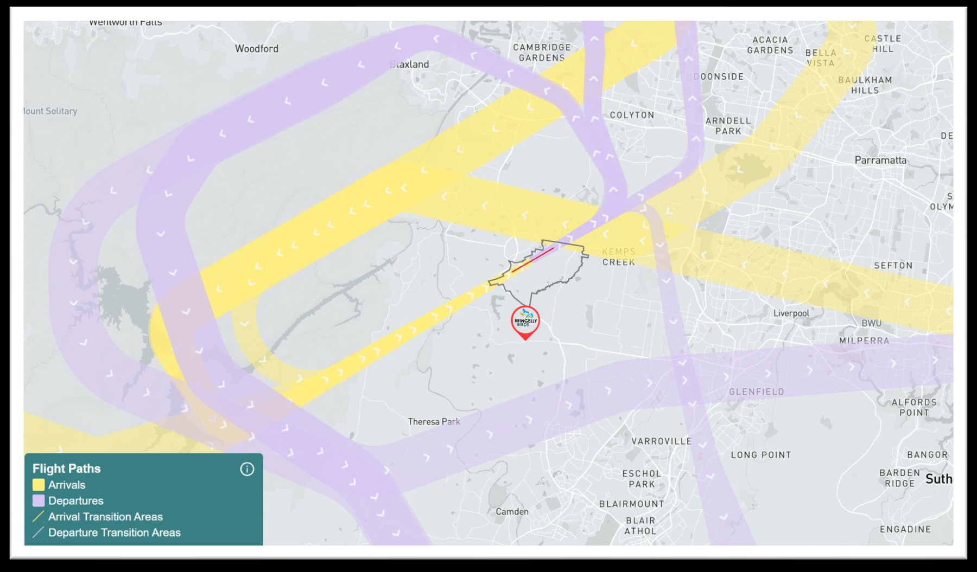Click the Blaxland map label

point(409,64)
